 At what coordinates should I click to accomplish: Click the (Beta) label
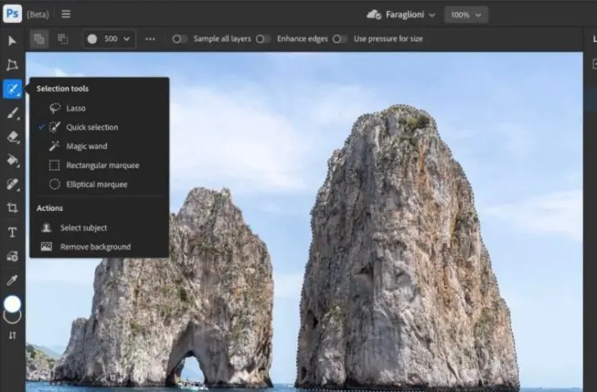tap(38, 15)
